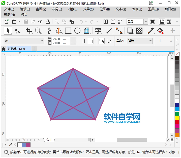Open status bar settings gear

(x=6, y=152)
